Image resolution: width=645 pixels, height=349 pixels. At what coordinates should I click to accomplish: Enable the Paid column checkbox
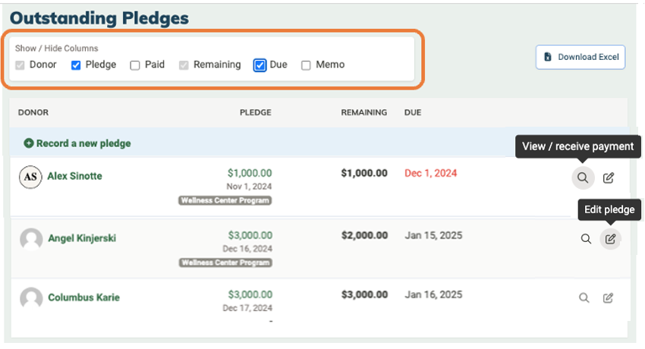click(135, 65)
